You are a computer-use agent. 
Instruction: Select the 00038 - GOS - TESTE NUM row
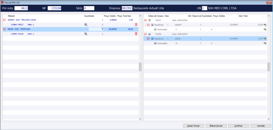tap(71, 29)
